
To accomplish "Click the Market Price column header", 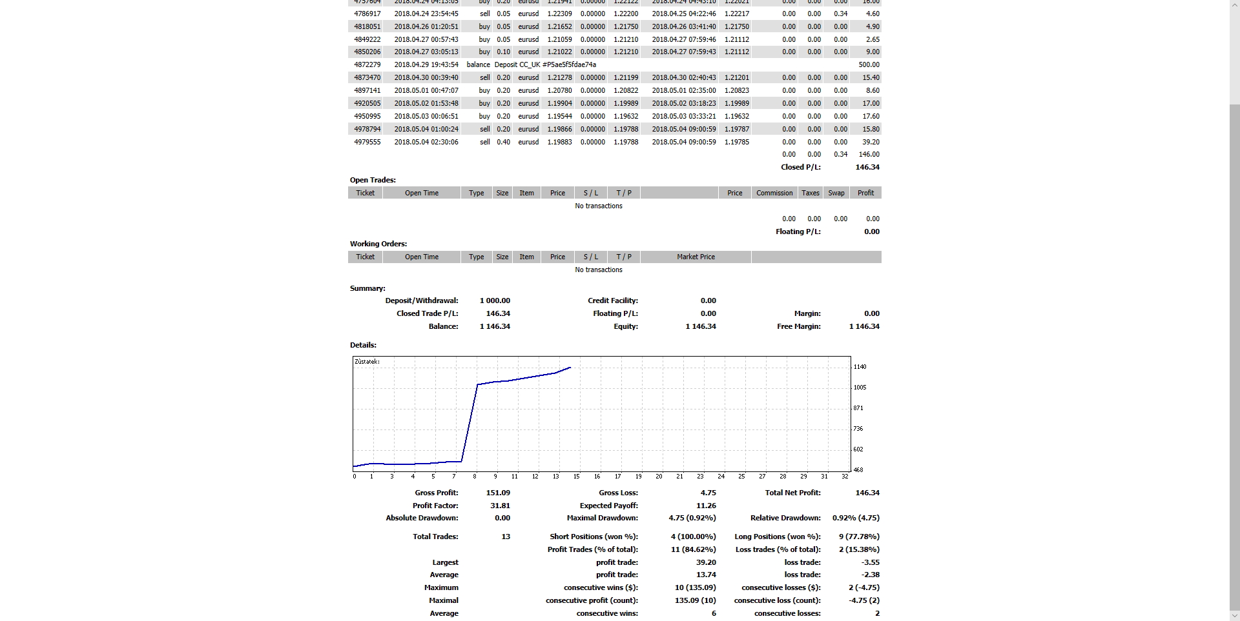I will pyautogui.click(x=696, y=257).
